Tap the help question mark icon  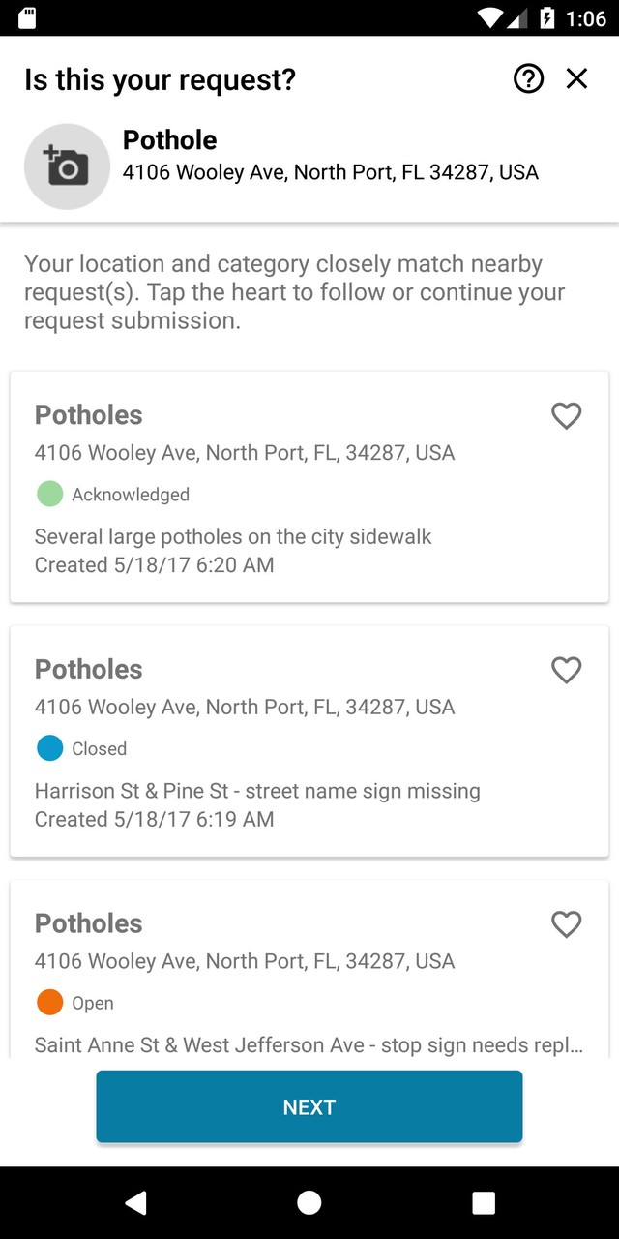coord(529,78)
